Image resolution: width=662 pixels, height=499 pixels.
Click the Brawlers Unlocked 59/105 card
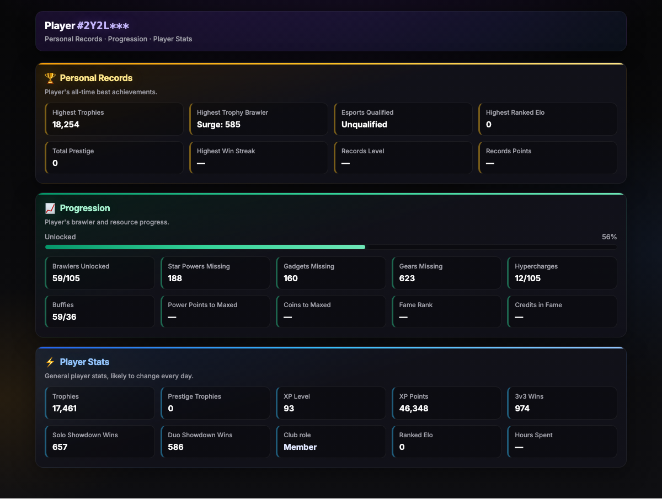tap(100, 273)
